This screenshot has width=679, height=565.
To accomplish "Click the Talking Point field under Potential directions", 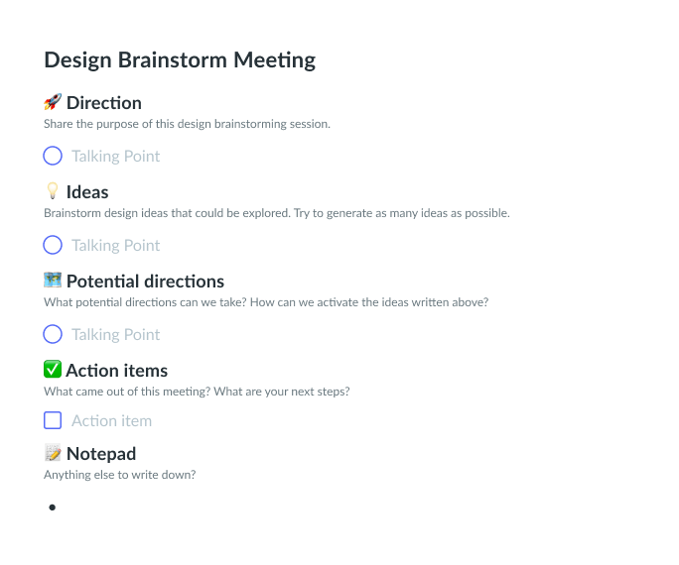I will pos(115,335).
